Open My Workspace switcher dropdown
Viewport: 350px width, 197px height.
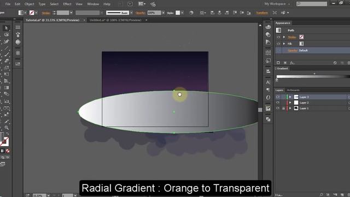pos(277,4)
